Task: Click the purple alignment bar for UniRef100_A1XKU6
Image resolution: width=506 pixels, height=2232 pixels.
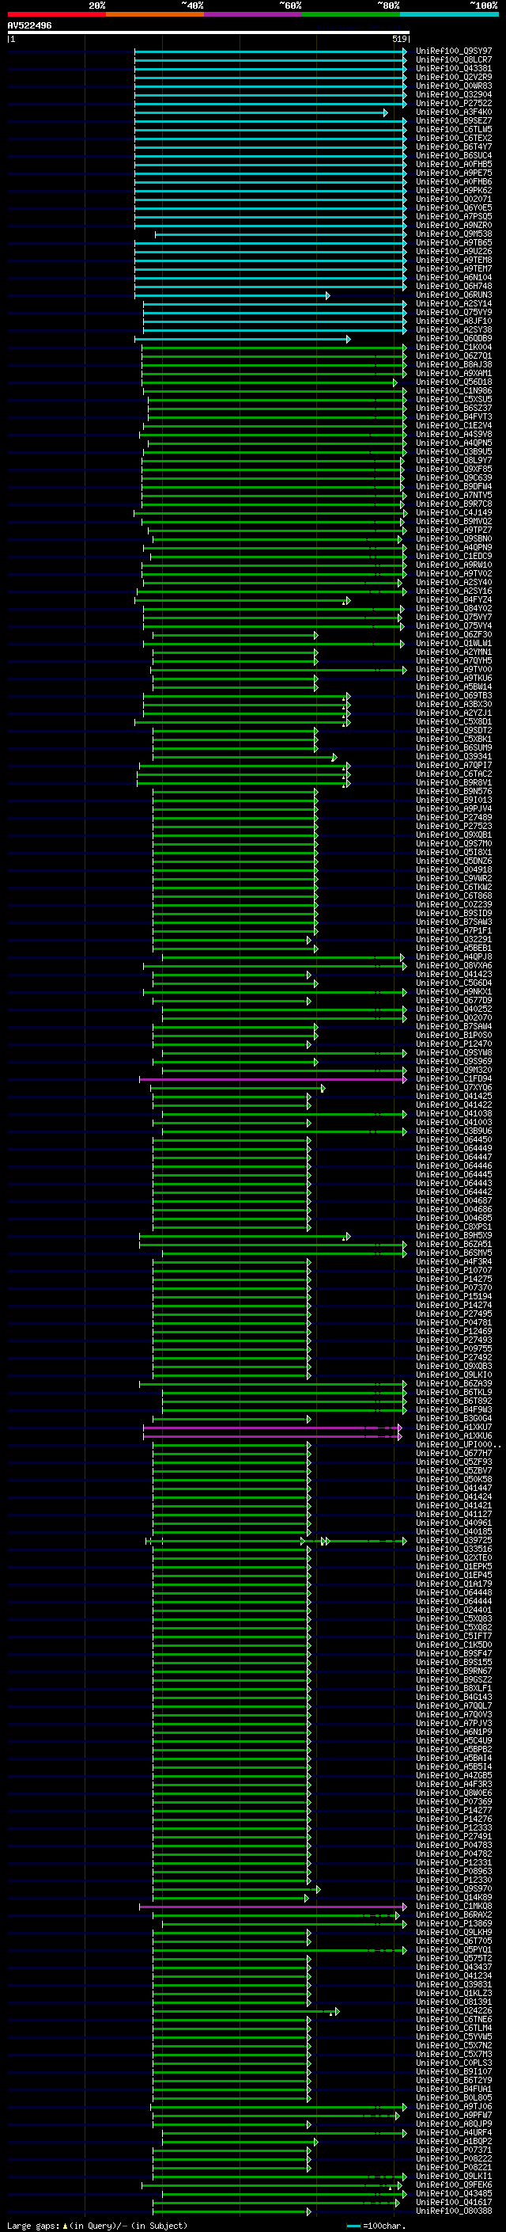Action: [273, 1436]
